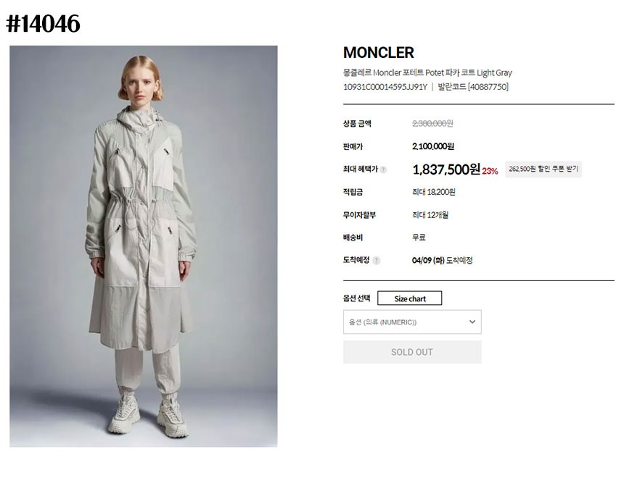Open the 옵션 (의류 (NUMERIC)) select box

tap(412, 322)
